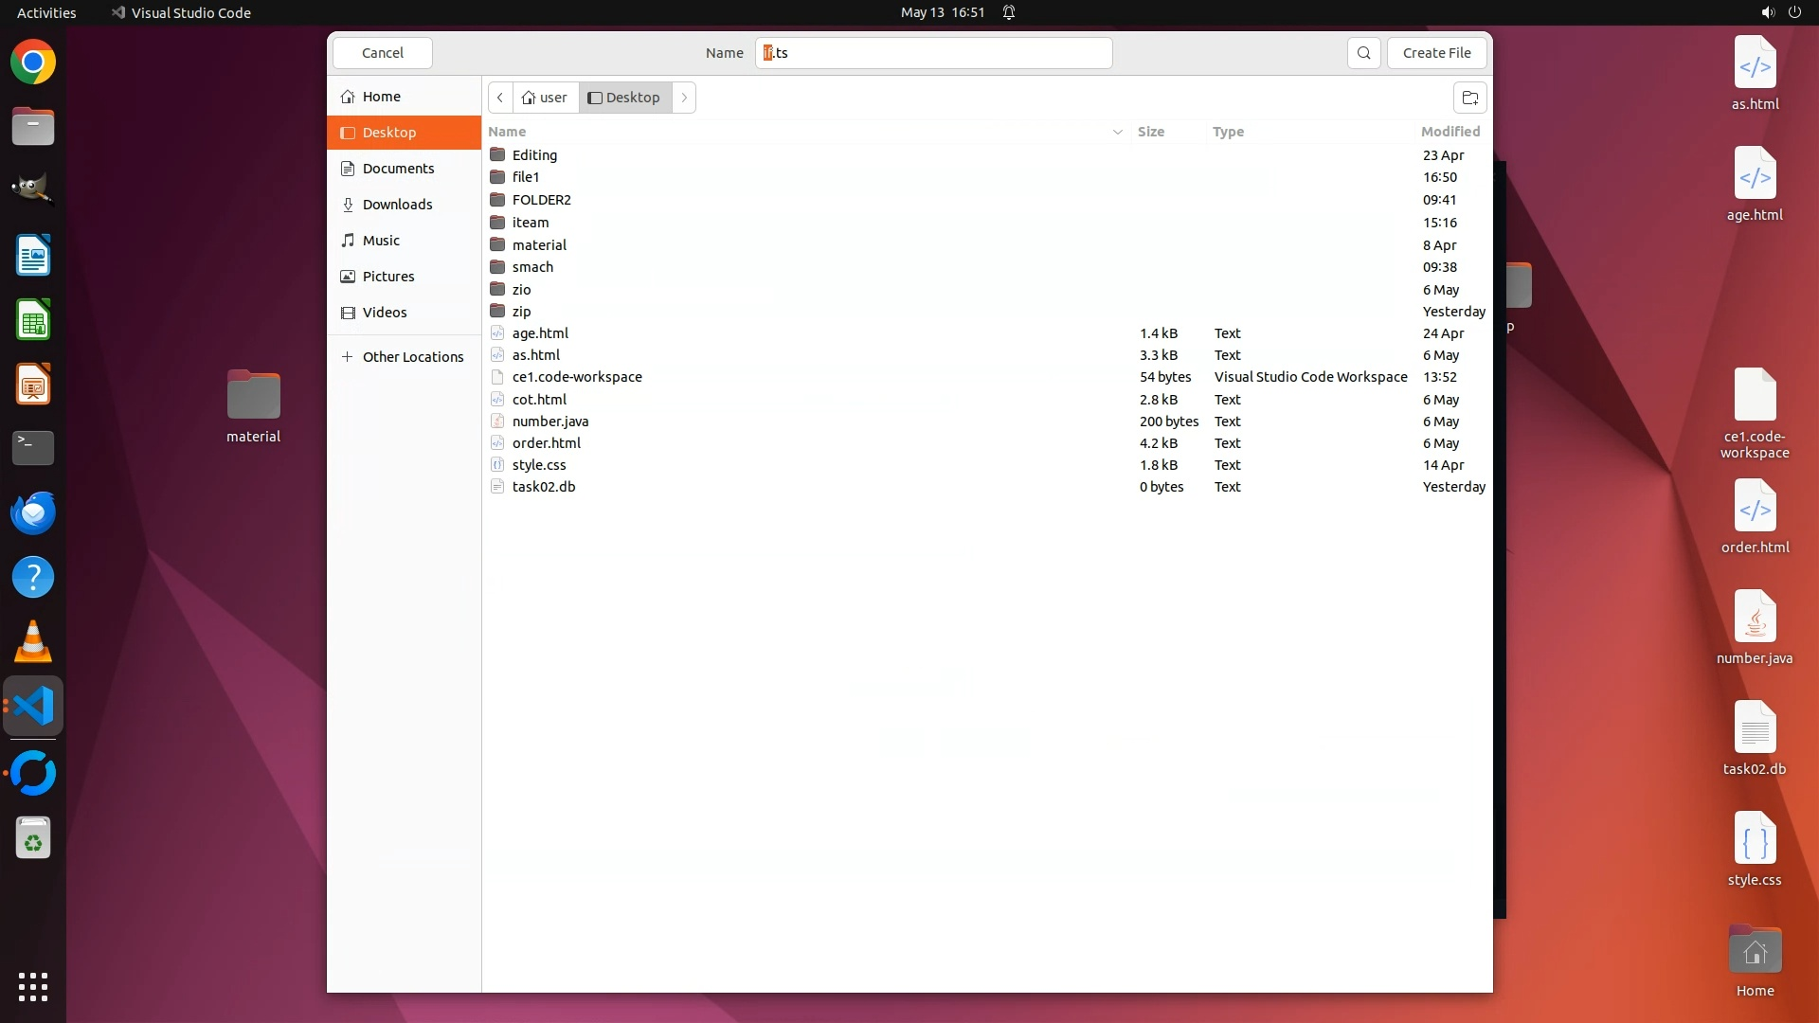
Task: Click the create new folder icon
Action: tap(1469, 98)
